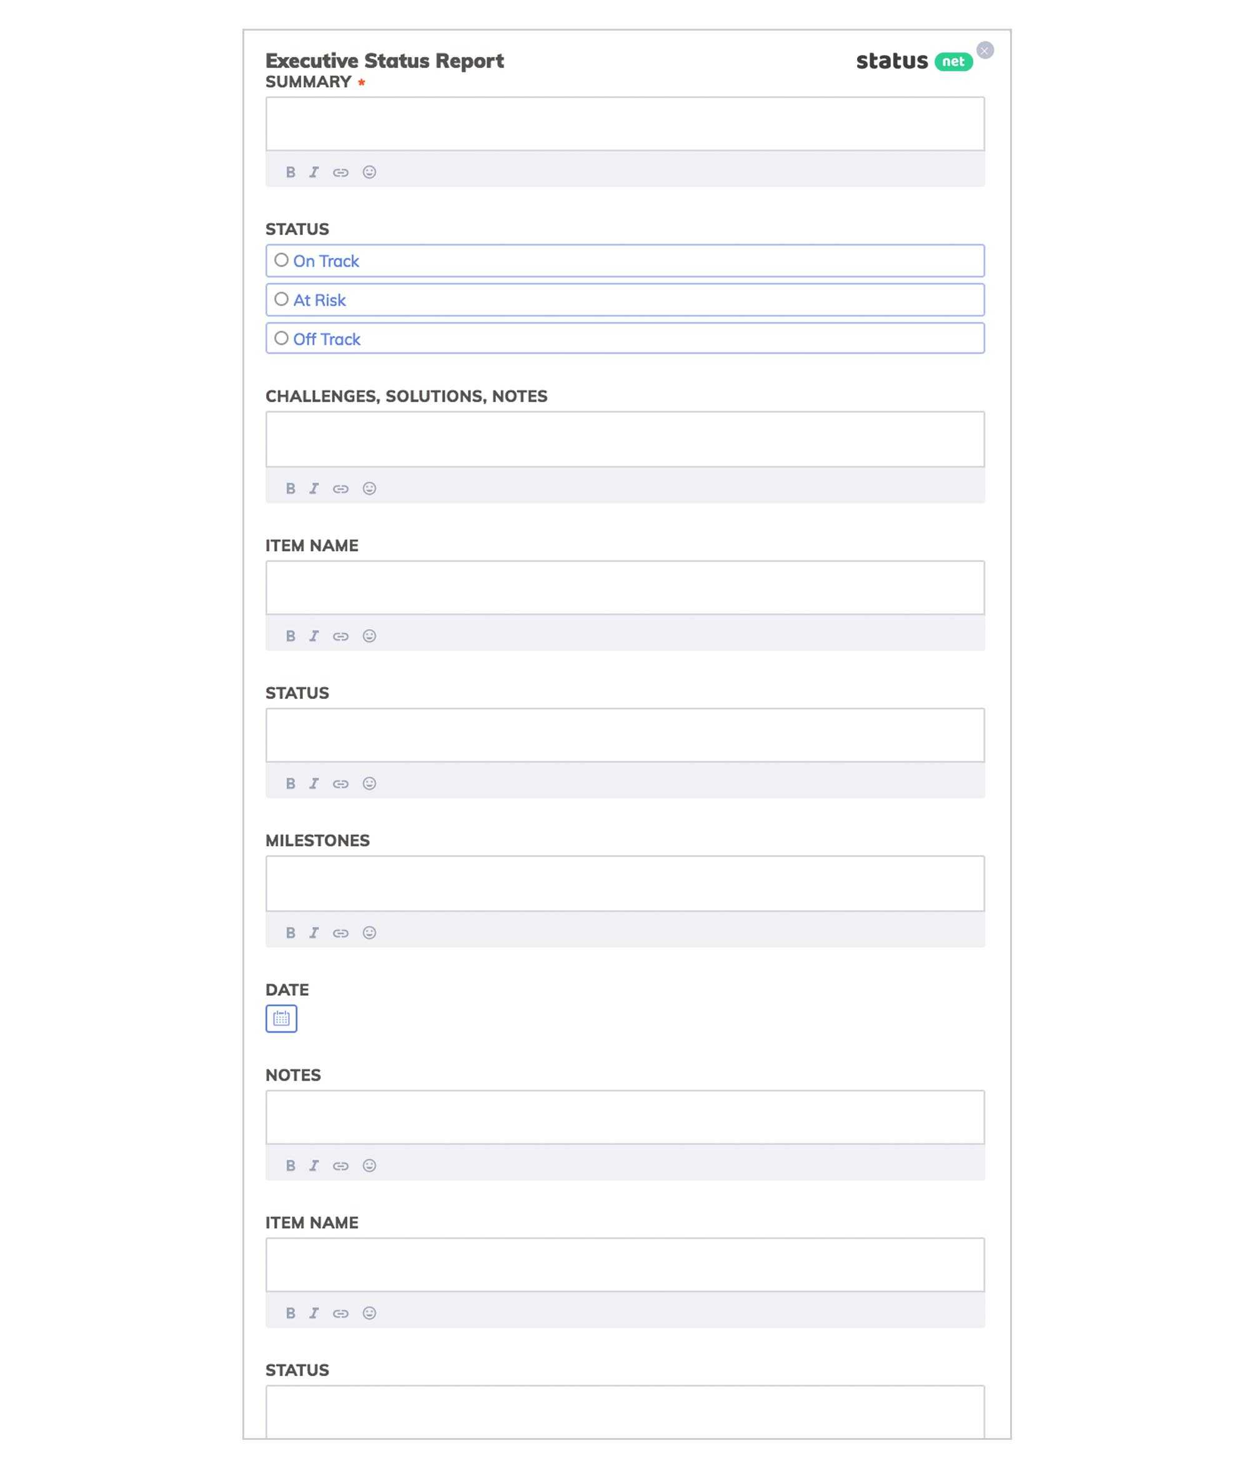
Task: Click the Italic icon in Notes toolbar
Action: pos(315,1164)
